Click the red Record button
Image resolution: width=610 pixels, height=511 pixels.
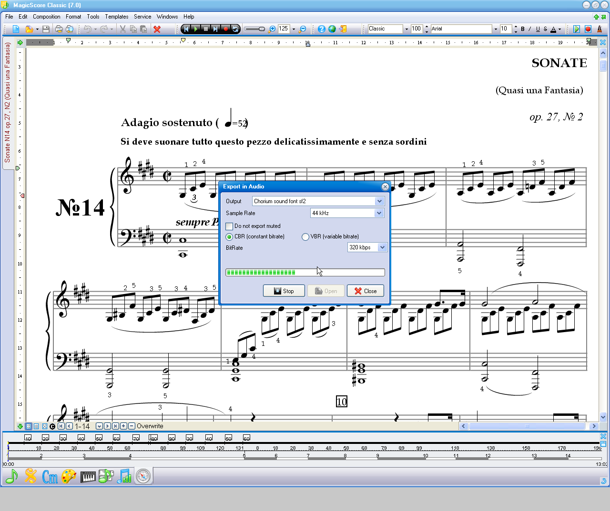(x=225, y=29)
